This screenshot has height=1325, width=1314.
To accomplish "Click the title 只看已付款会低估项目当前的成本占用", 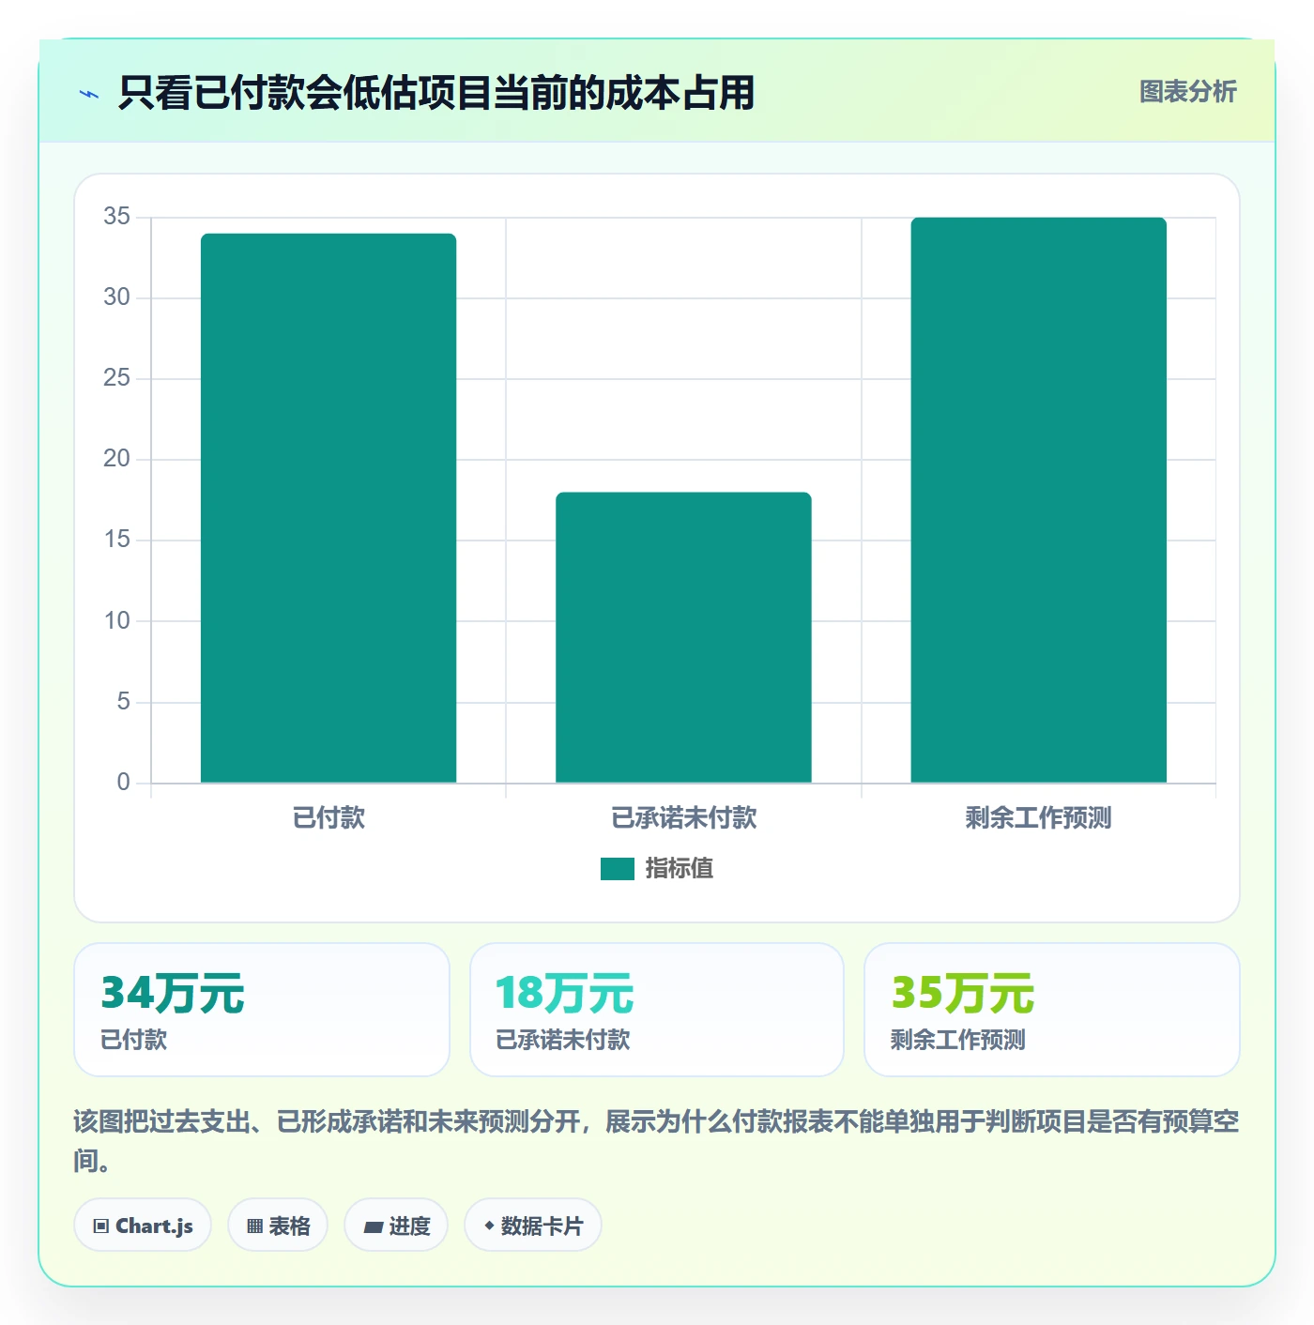I will tap(436, 93).
